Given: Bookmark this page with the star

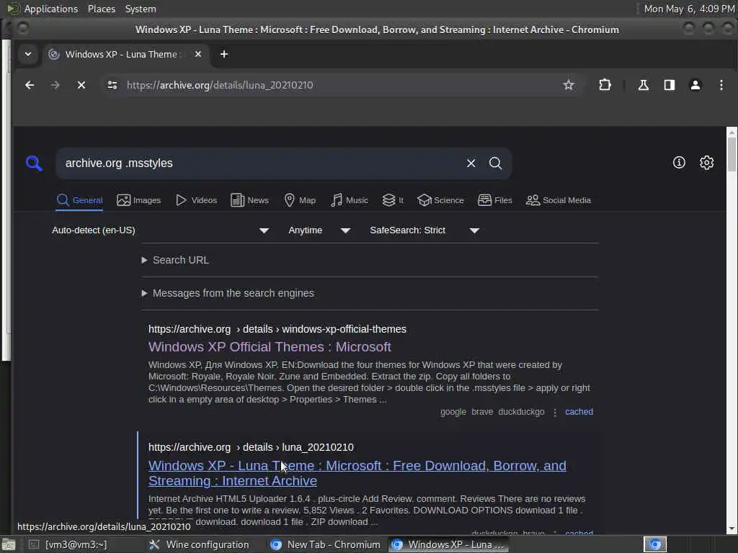Looking at the screenshot, I should point(569,85).
